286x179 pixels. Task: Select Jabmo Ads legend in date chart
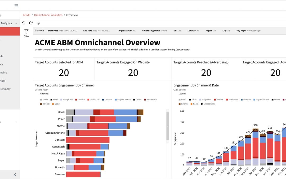click(232, 99)
